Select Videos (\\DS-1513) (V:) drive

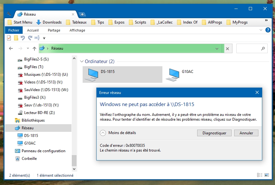(43, 82)
